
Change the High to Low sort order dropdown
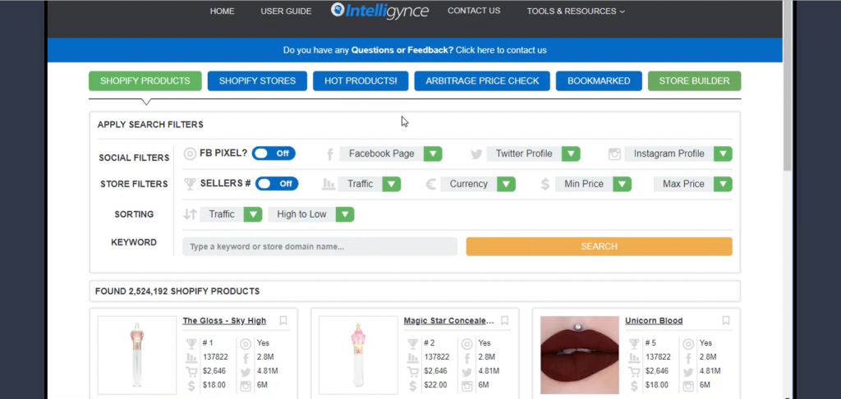311,214
